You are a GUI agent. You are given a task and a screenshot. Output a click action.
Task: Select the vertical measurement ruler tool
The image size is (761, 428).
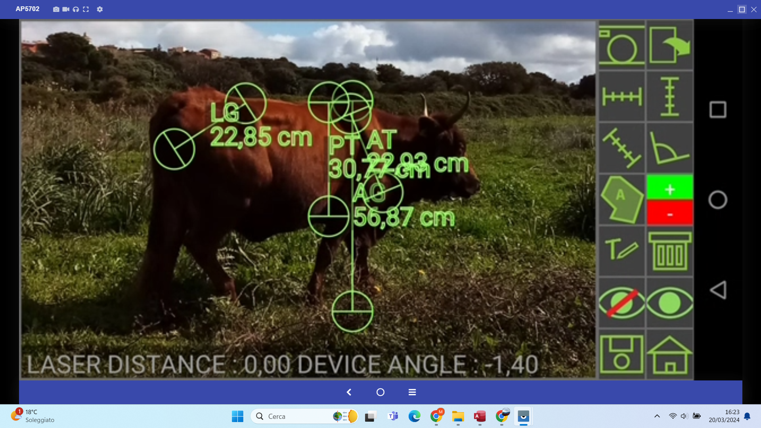[x=669, y=97]
